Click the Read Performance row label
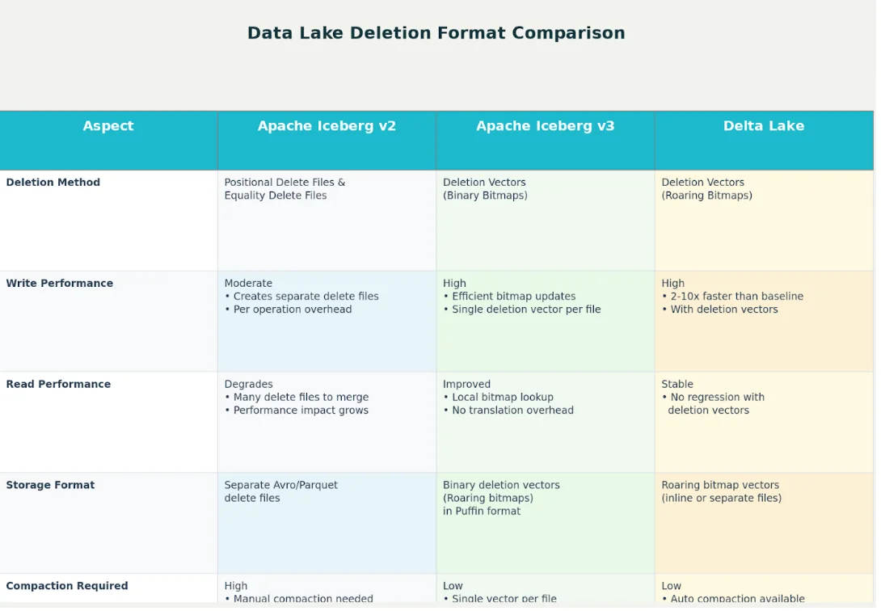881x611 pixels. 58,385
